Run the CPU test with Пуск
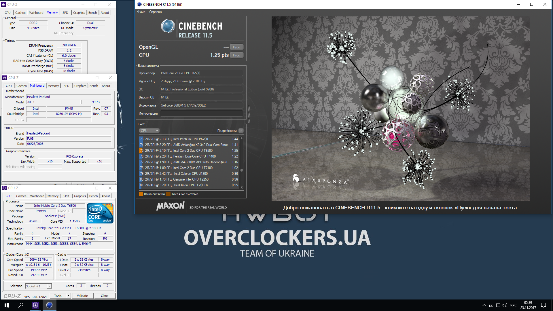Viewport: 553px width, 311px height. (236, 55)
